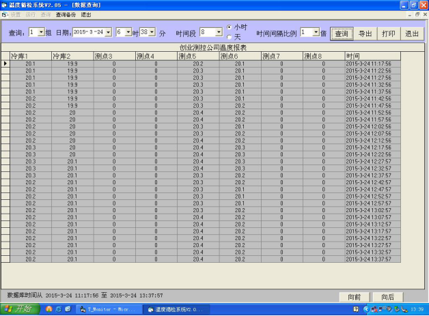The width and height of the screenshot is (429, 316).
Task: Click 测点6 value in 12:22:56 row
Action: tap(240, 154)
